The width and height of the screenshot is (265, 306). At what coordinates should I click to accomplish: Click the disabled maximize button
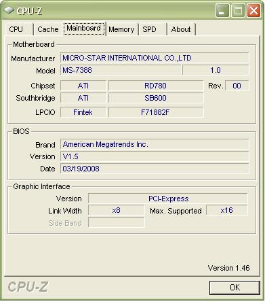(238, 10)
